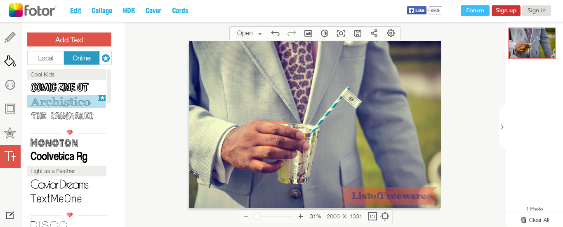Open the Frames tool in sidebar

point(10,109)
